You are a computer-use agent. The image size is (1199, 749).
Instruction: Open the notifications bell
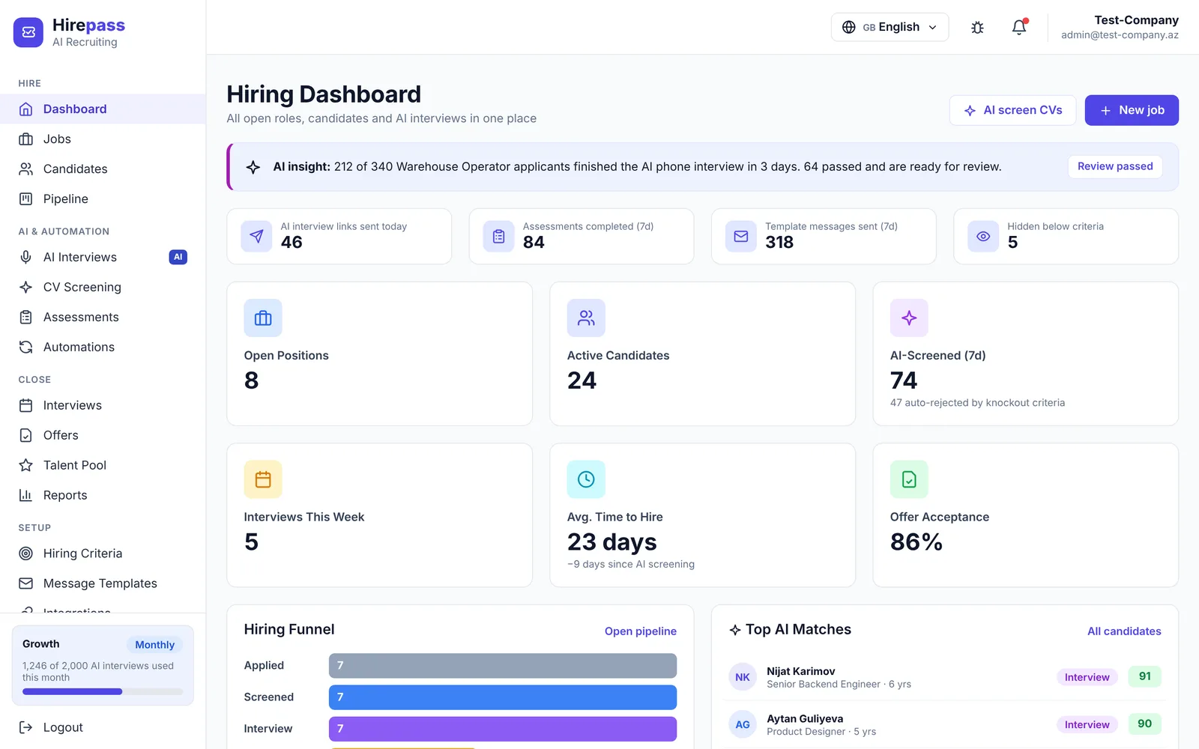[1019, 28]
